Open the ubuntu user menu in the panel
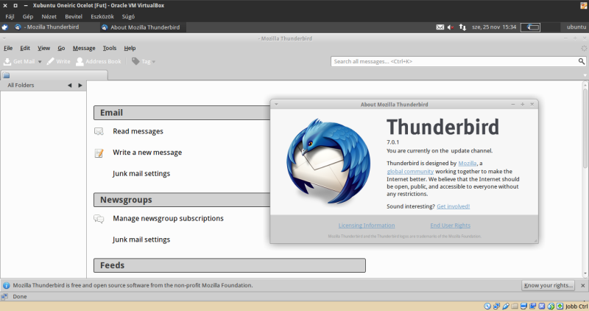Viewport: 589px width, 311px height. point(576,27)
